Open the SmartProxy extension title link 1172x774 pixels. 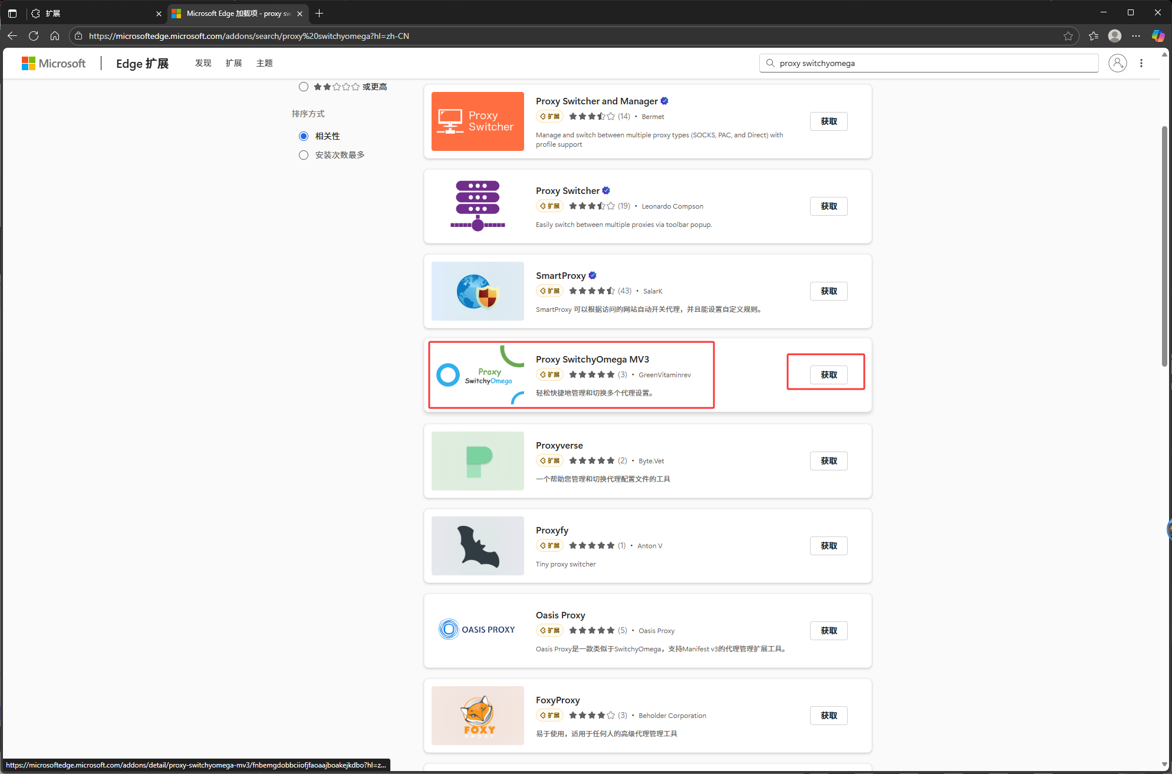click(x=560, y=276)
